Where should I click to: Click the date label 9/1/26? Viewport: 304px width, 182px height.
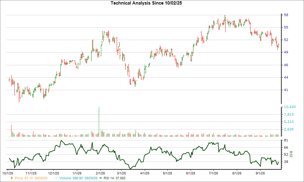click(260, 173)
